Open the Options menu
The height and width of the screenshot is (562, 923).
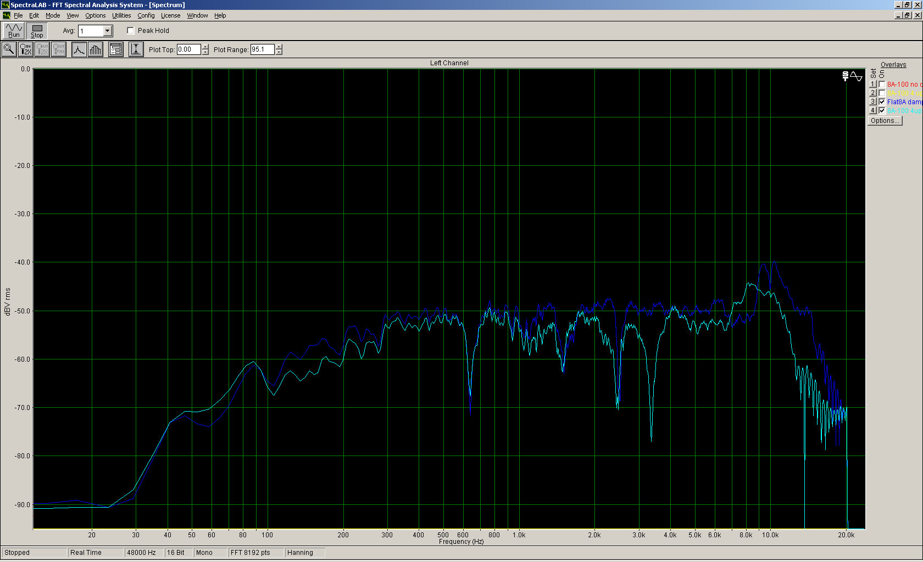96,15
